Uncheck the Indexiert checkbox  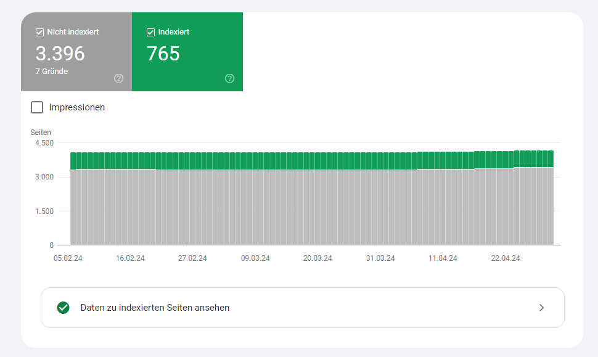150,32
